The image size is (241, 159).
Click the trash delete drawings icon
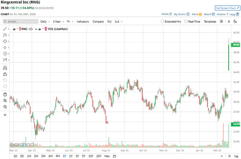pyautogui.click(x=5, y=94)
